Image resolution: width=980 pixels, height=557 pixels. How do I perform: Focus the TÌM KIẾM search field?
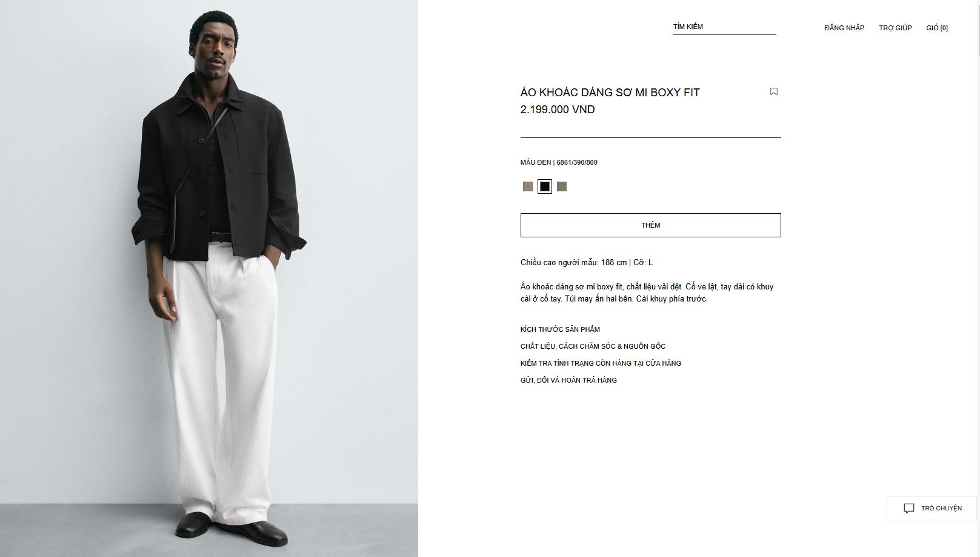click(725, 27)
